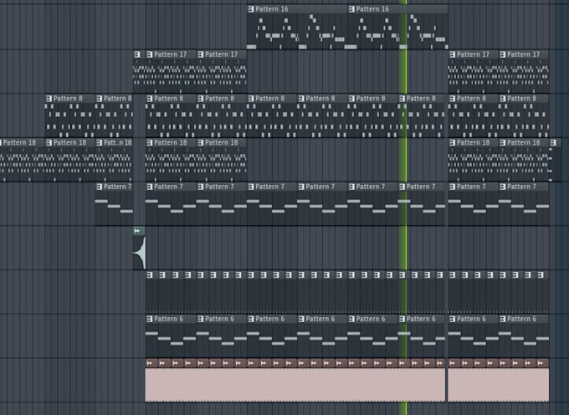The width and height of the screenshot is (569, 415).
Task: Select the clip labeled "Patt..n 18"
Action: 114,160
